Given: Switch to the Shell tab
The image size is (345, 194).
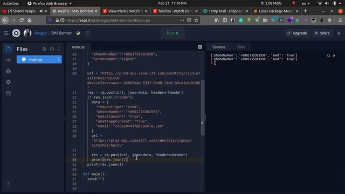Looking at the screenshot, I should tap(241, 47).
